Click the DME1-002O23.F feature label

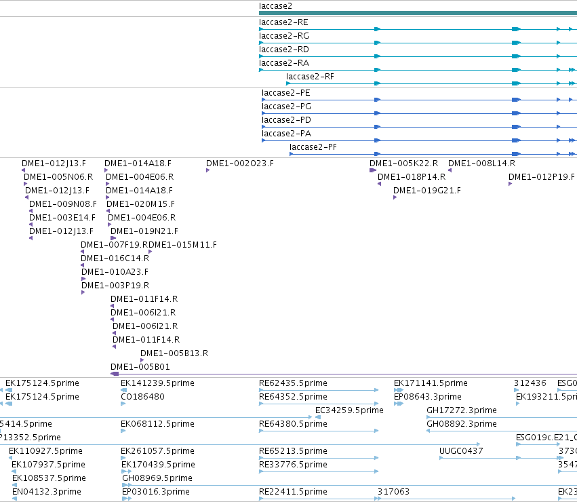(x=239, y=163)
